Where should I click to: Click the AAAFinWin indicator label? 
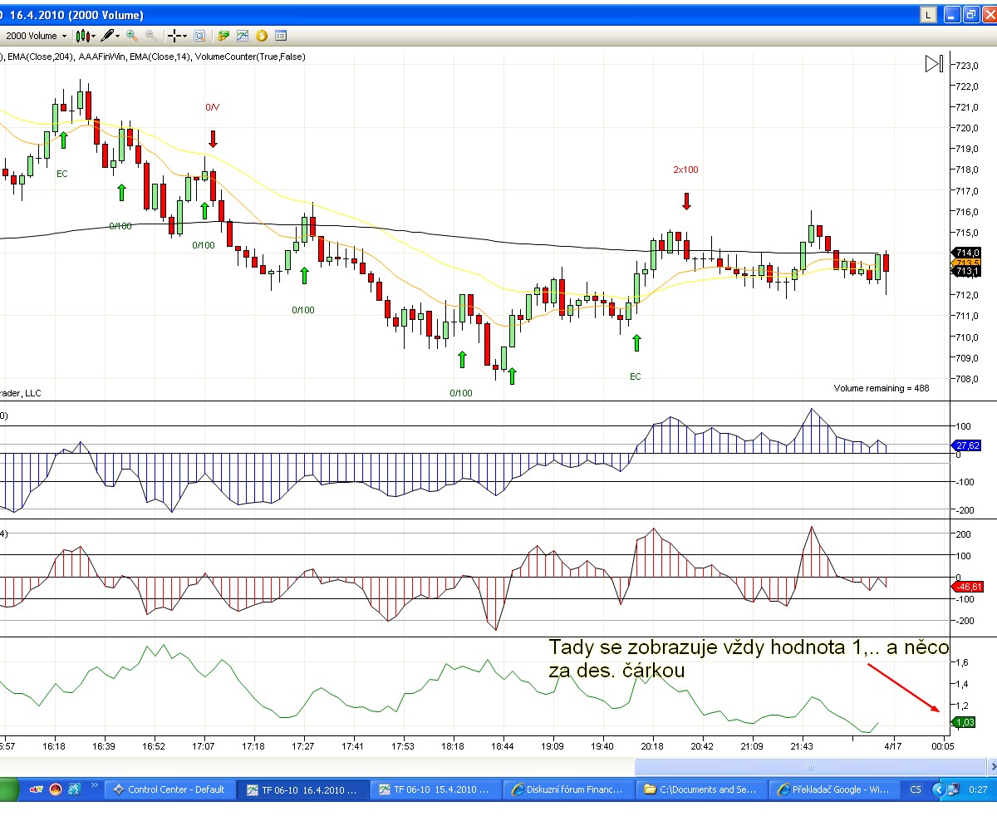point(102,57)
